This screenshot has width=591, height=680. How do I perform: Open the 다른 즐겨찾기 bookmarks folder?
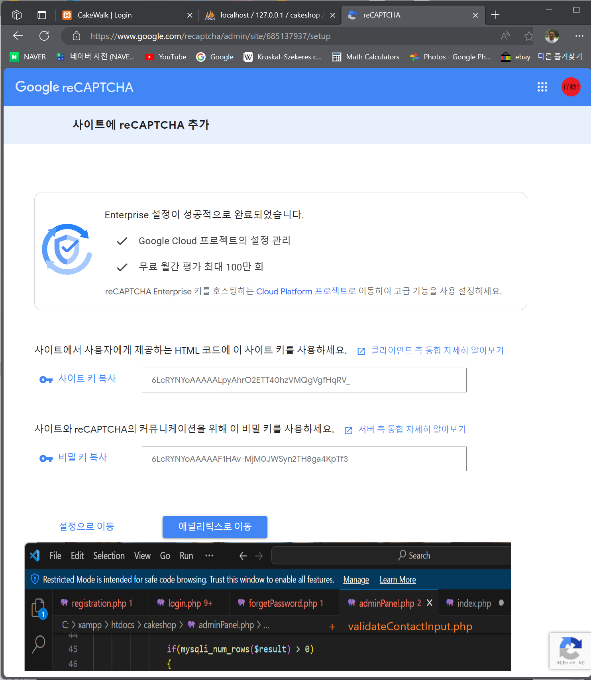560,57
